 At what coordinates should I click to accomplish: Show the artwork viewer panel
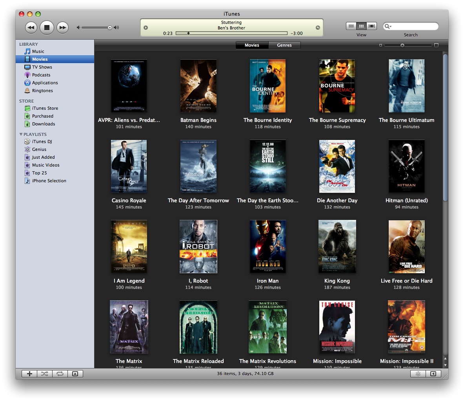pos(75,374)
